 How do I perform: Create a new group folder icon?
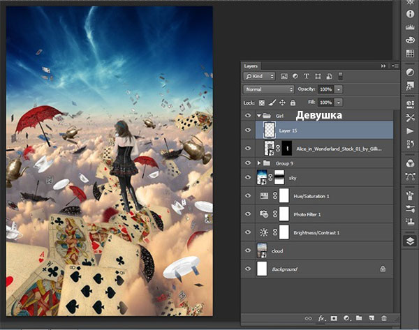[x=359, y=318]
